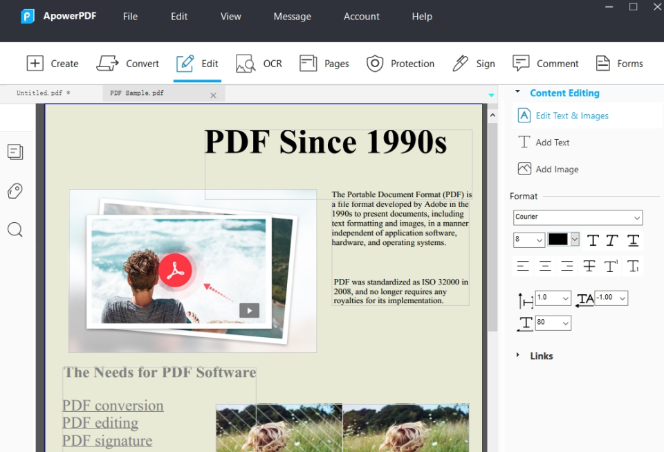Open the Message menu

click(292, 16)
